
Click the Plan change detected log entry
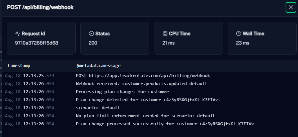[148, 99]
